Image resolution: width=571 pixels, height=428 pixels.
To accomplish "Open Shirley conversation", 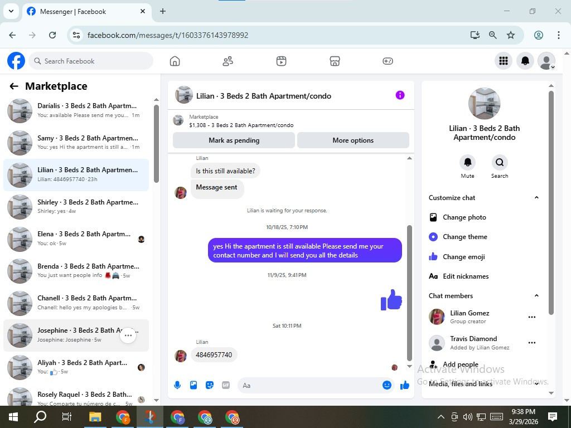I will pyautogui.click(x=76, y=207).
